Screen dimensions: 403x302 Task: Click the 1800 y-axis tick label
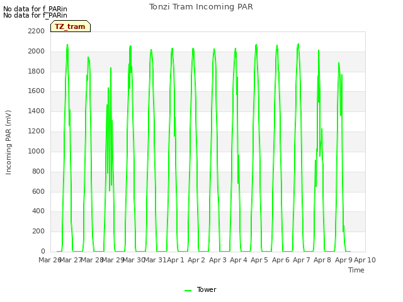pos(37,71)
